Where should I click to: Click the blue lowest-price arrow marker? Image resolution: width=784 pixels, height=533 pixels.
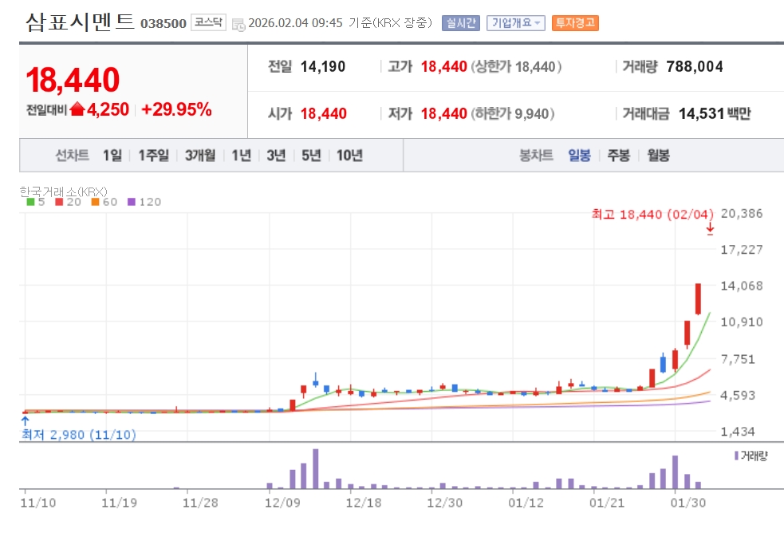coord(25,419)
